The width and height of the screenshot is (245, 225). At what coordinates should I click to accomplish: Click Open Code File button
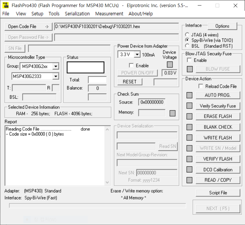(x=28, y=26)
